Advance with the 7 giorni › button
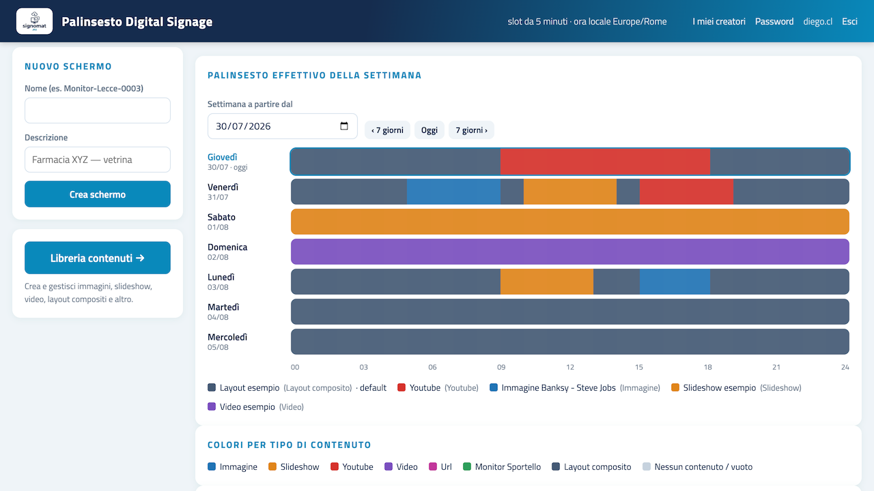This screenshot has height=491, width=874. tap(471, 130)
